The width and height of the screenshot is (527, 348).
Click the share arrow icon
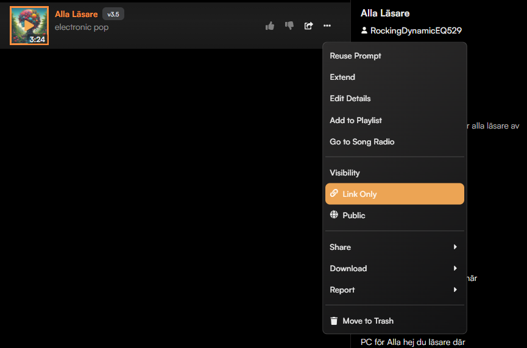(x=308, y=26)
